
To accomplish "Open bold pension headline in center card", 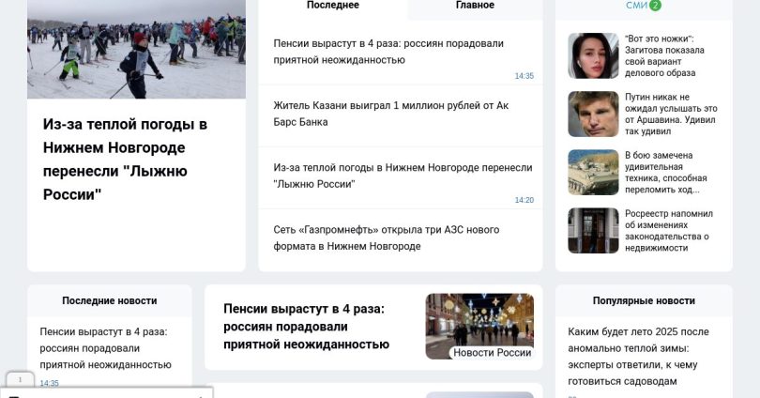I will coord(306,327).
